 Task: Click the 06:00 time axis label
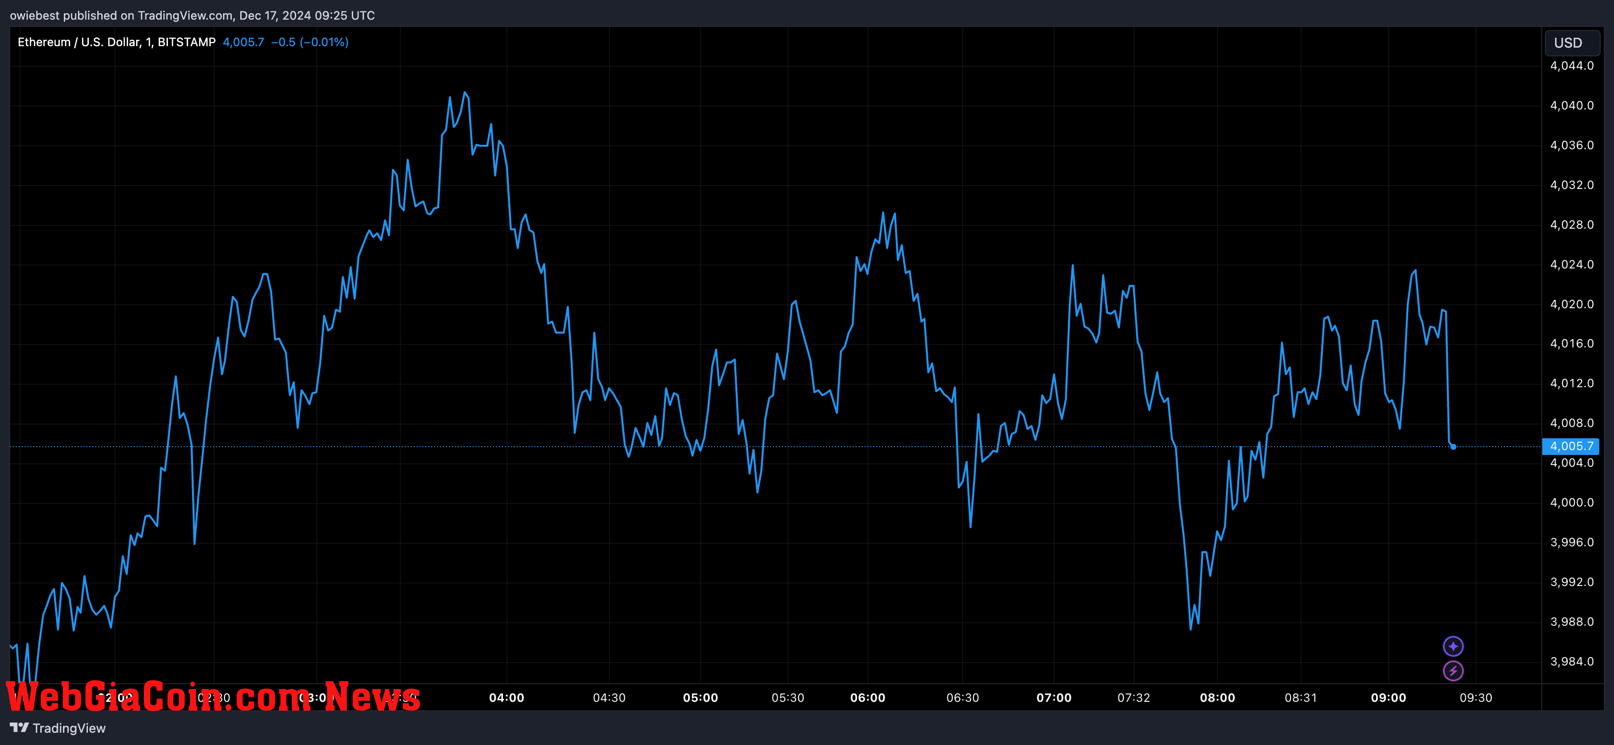pos(868,697)
